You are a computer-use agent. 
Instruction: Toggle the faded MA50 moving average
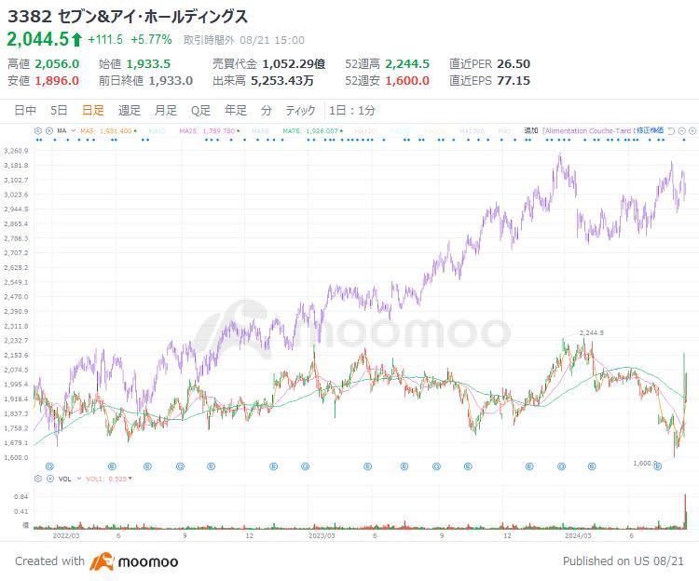[x=260, y=131]
